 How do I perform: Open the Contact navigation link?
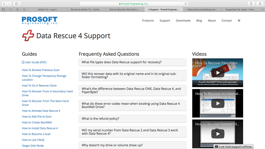pyautogui.click(x=227, y=21)
